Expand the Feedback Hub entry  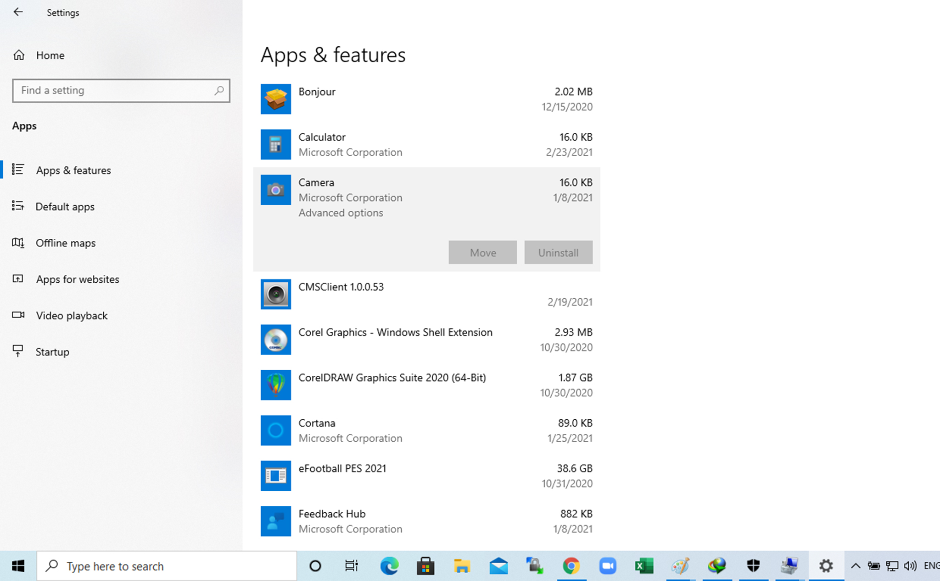coord(426,521)
